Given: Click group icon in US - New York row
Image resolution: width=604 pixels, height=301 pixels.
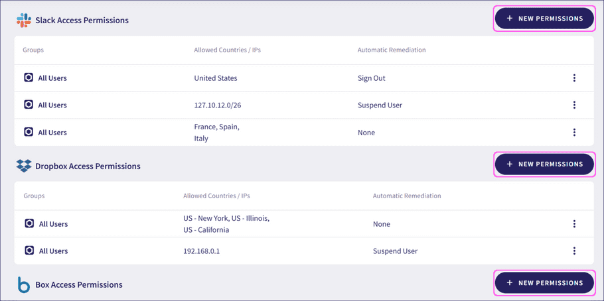Looking at the screenshot, I should click(x=29, y=223).
